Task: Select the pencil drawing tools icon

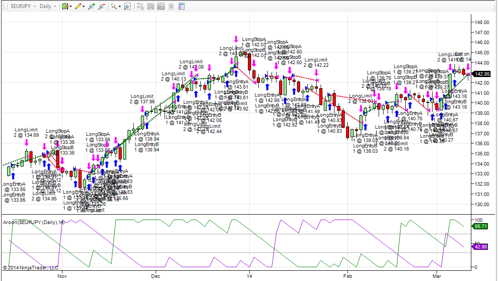Action: click(78, 6)
